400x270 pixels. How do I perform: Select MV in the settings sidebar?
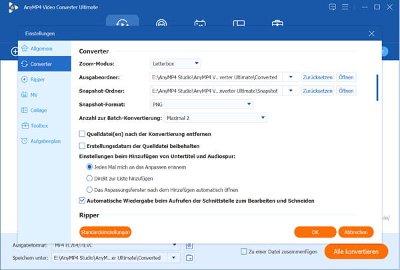pyautogui.click(x=45, y=95)
